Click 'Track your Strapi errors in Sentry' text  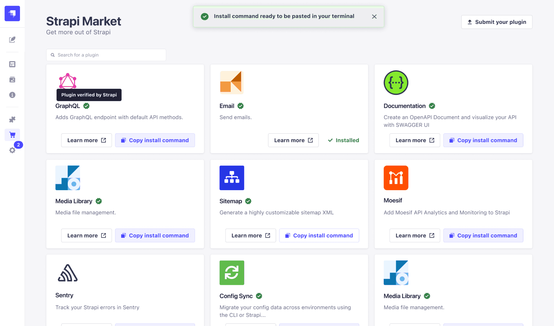97,307
